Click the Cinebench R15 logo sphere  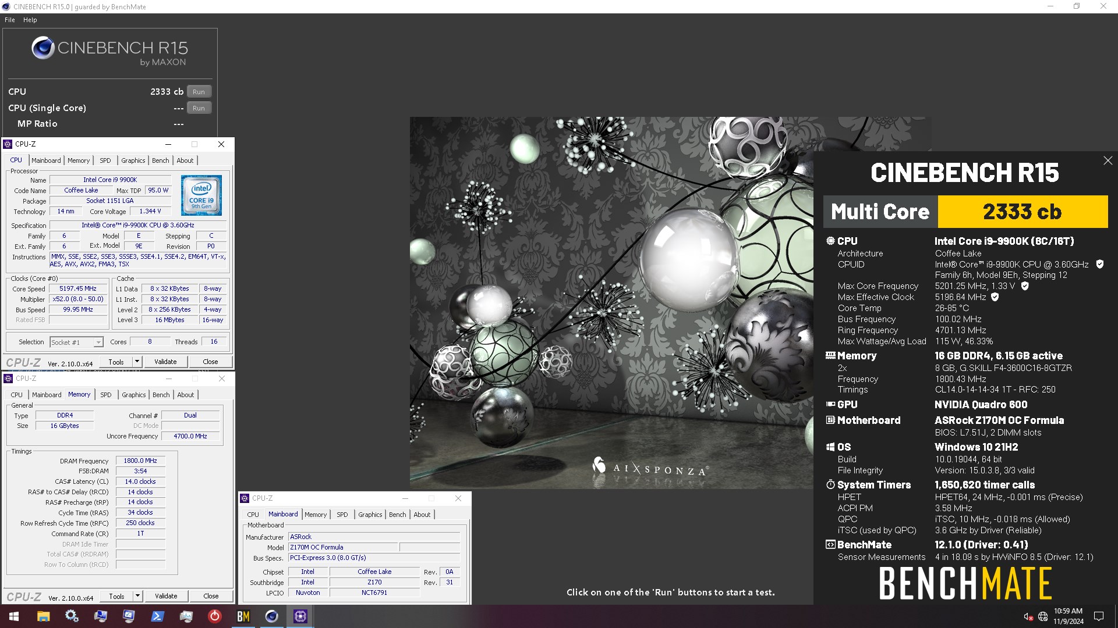pyautogui.click(x=43, y=48)
